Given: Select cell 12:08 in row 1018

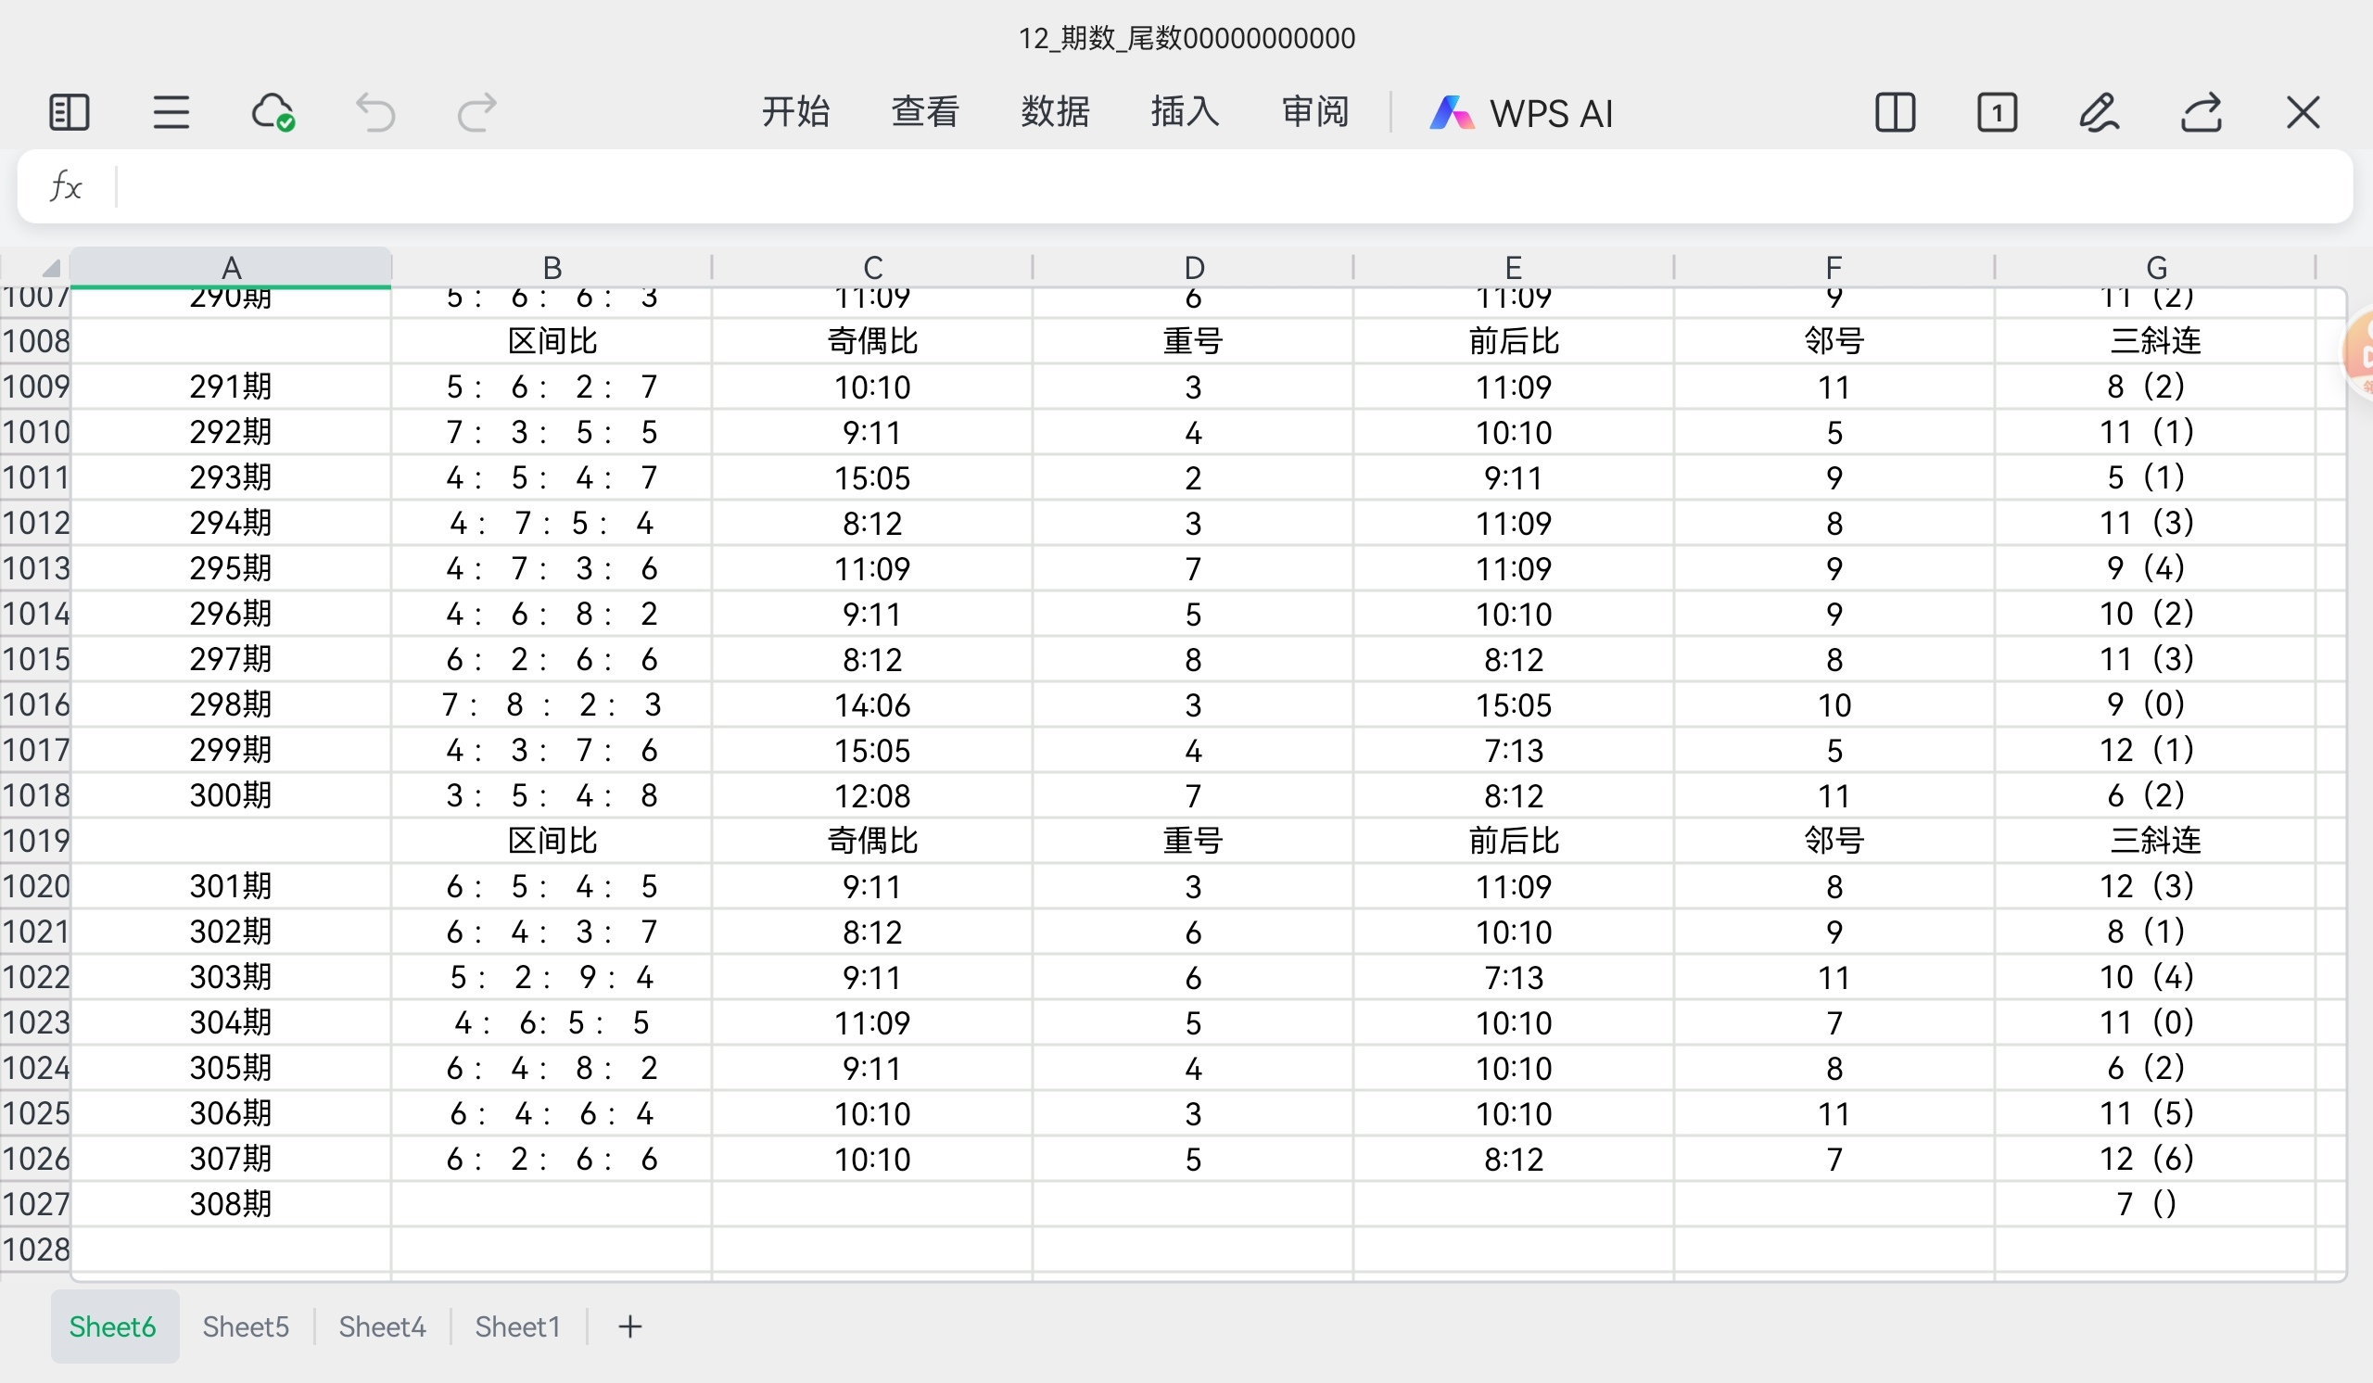Looking at the screenshot, I should coord(873,795).
